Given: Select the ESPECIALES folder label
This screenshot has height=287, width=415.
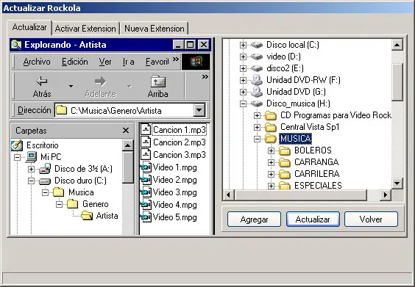Looking at the screenshot, I should 318,186.
